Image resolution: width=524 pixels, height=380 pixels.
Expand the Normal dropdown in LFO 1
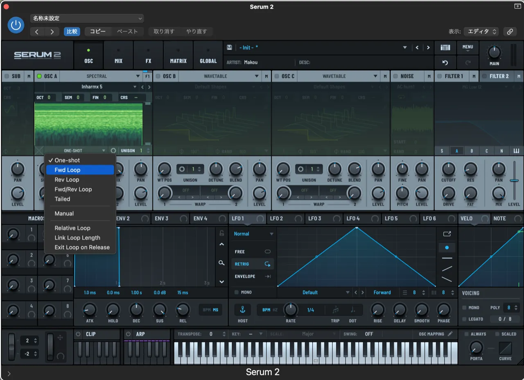(x=253, y=233)
